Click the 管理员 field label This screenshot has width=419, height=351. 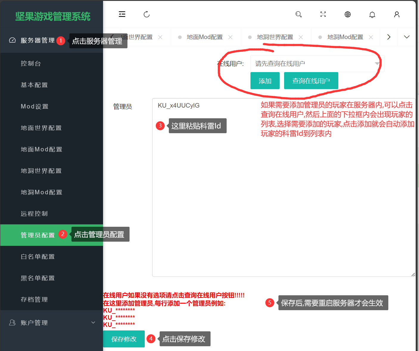point(122,106)
